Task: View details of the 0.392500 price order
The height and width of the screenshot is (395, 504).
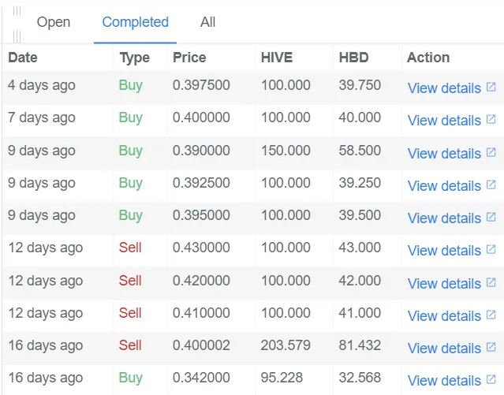Action: coord(444,186)
